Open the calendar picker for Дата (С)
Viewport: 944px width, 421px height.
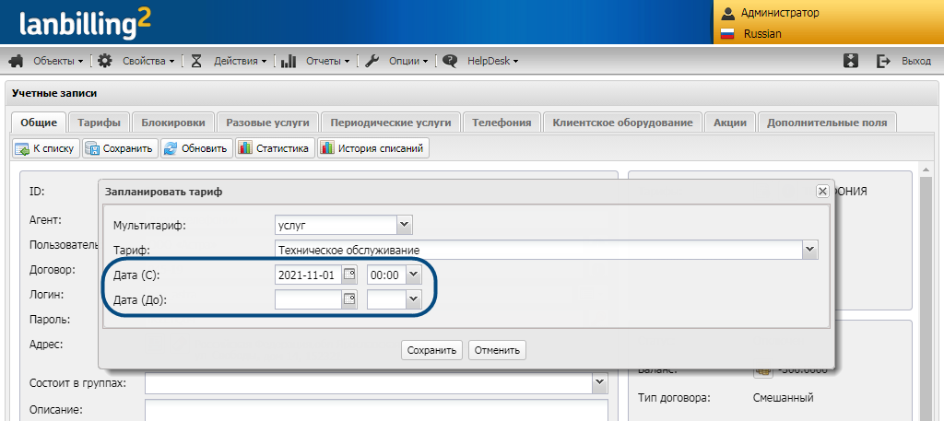[x=349, y=275]
